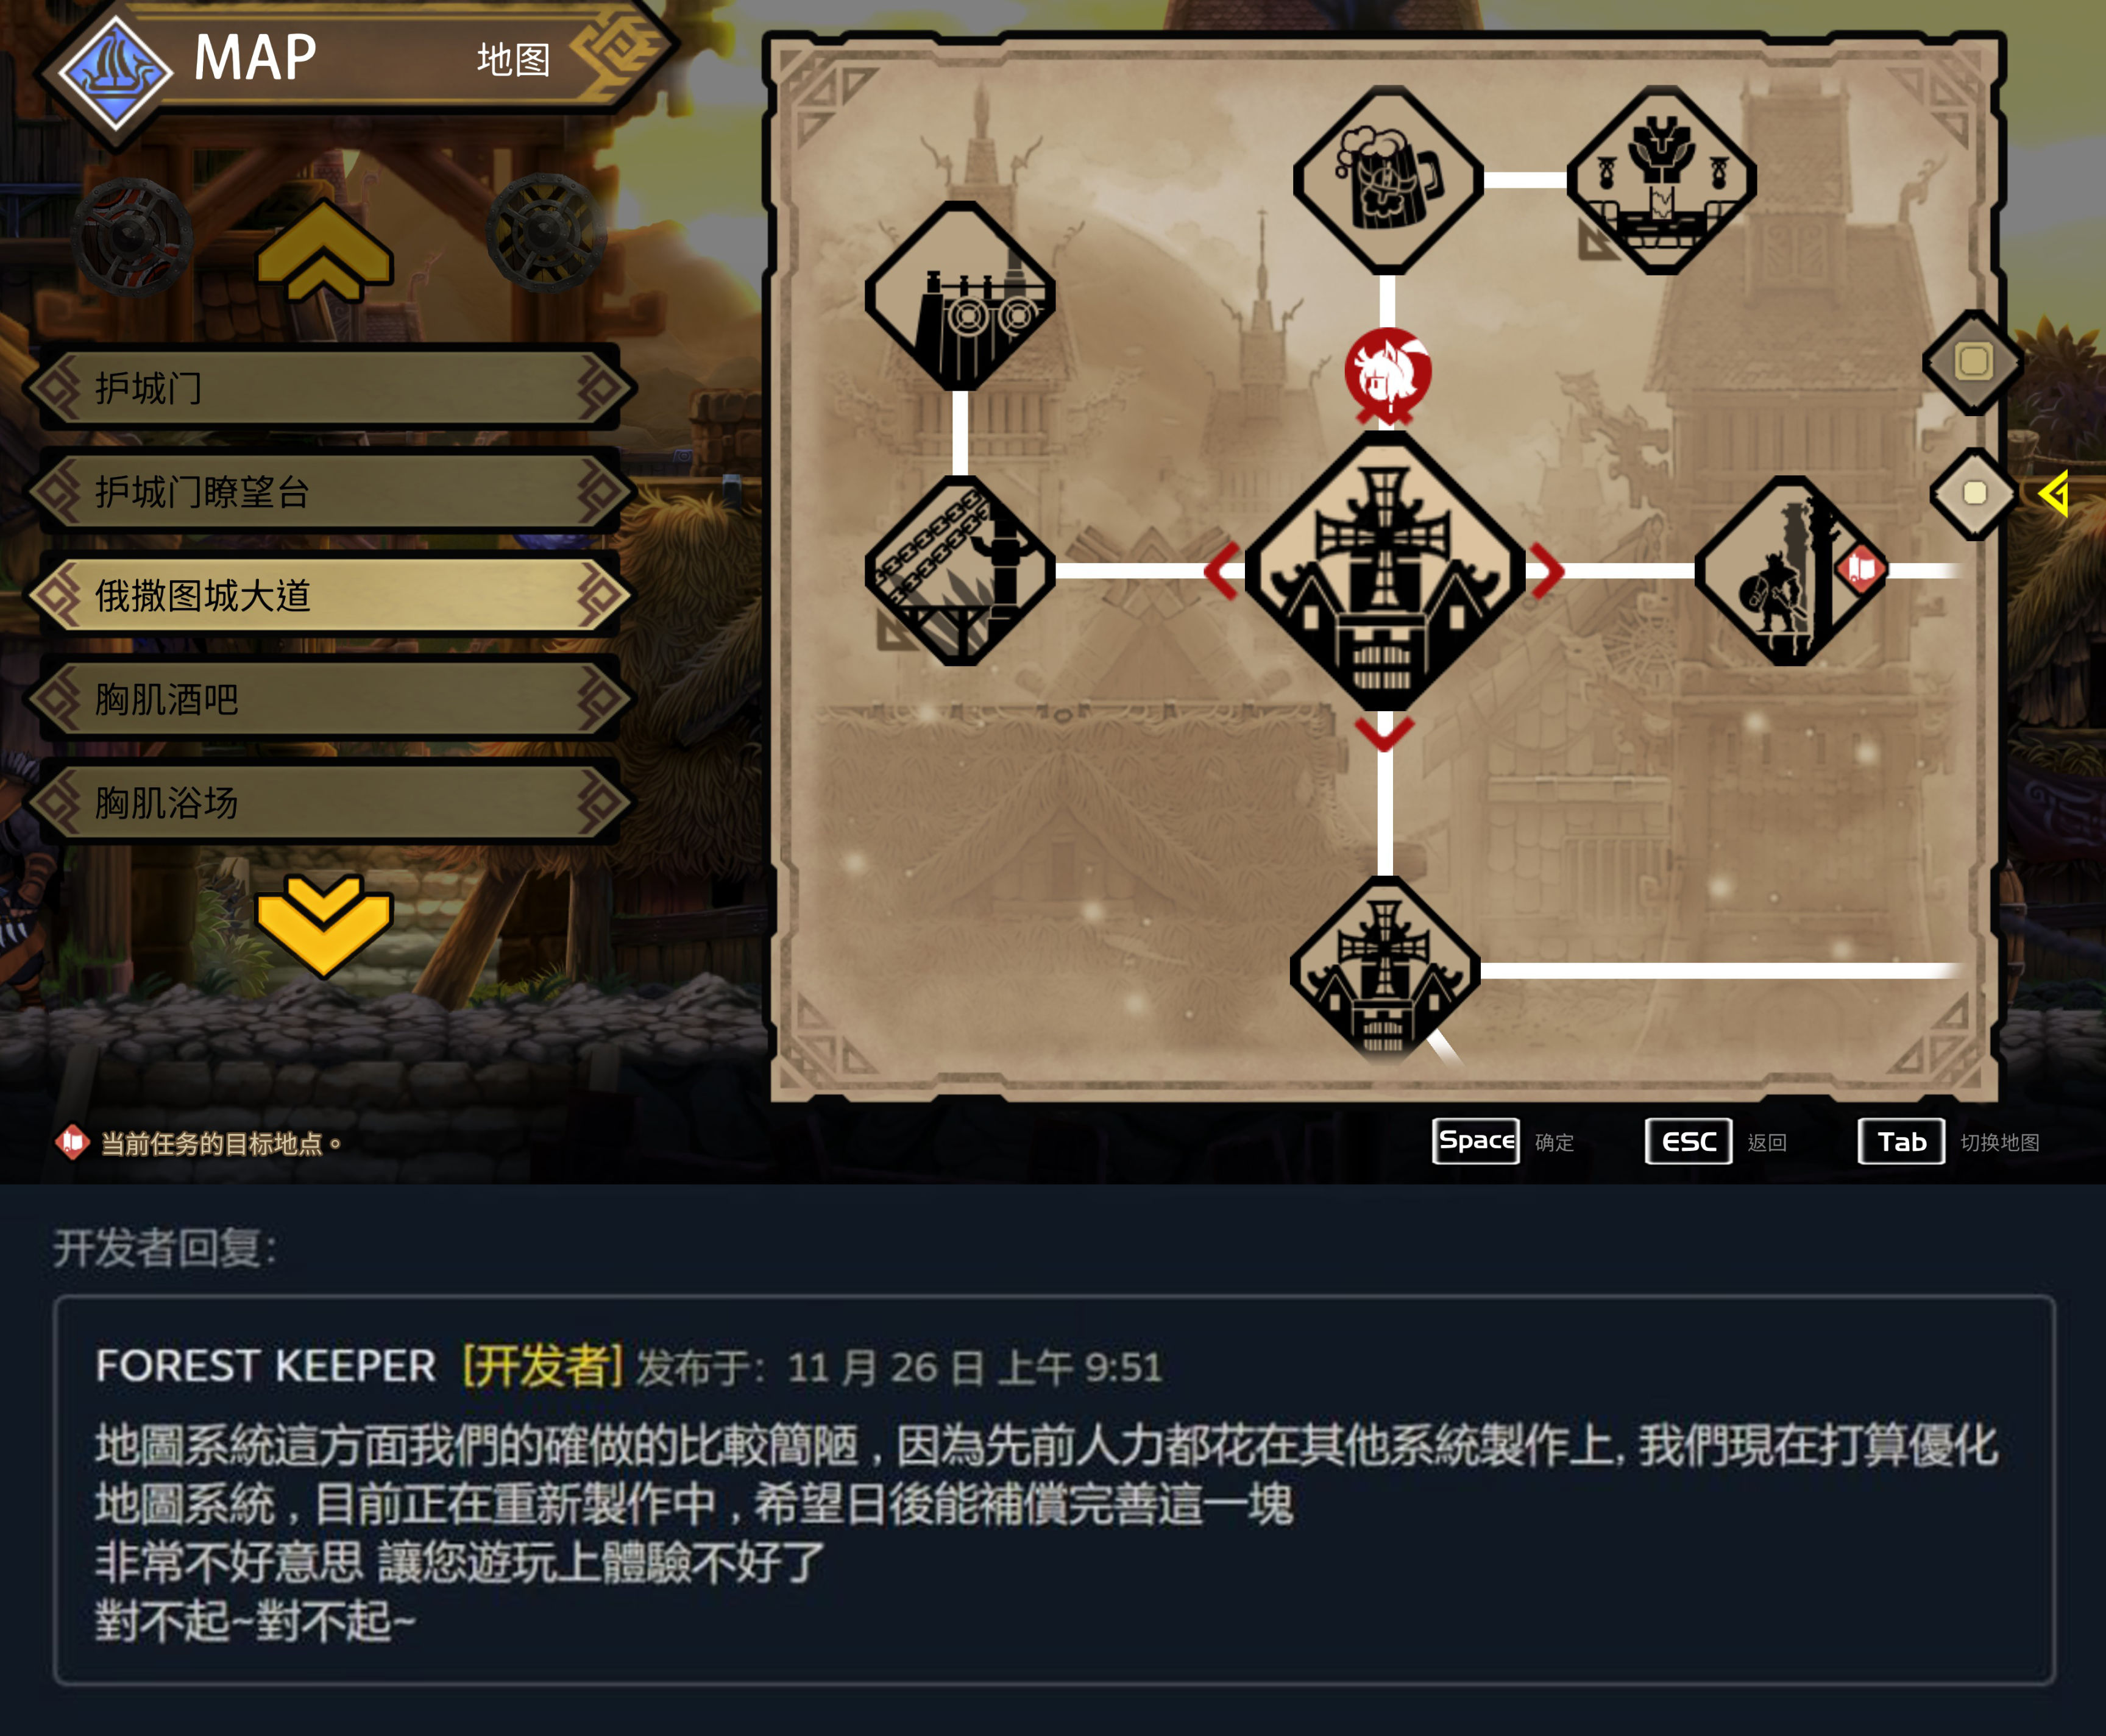The image size is (2106, 1736).
Task: Select the viking warrior map node
Action: click(x=1790, y=570)
